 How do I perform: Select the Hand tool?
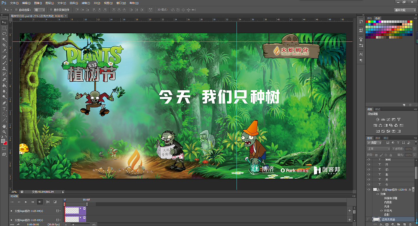pyautogui.click(x=4, y=126)
